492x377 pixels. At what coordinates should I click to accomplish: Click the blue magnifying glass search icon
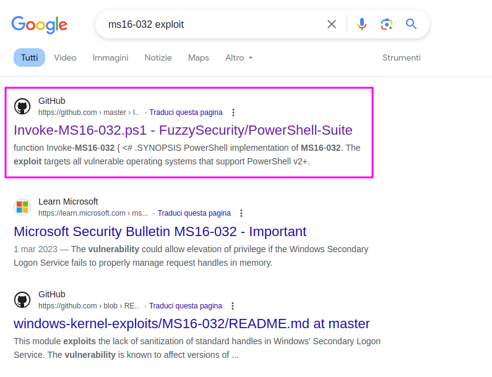click(x=411, y=24)
